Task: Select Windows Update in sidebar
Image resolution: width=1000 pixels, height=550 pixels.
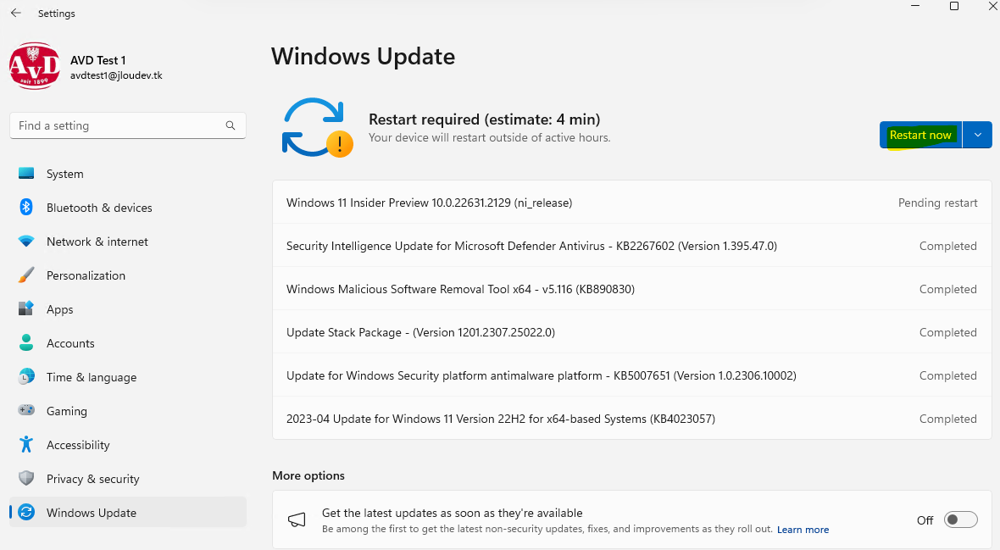Action: (128, 512)
